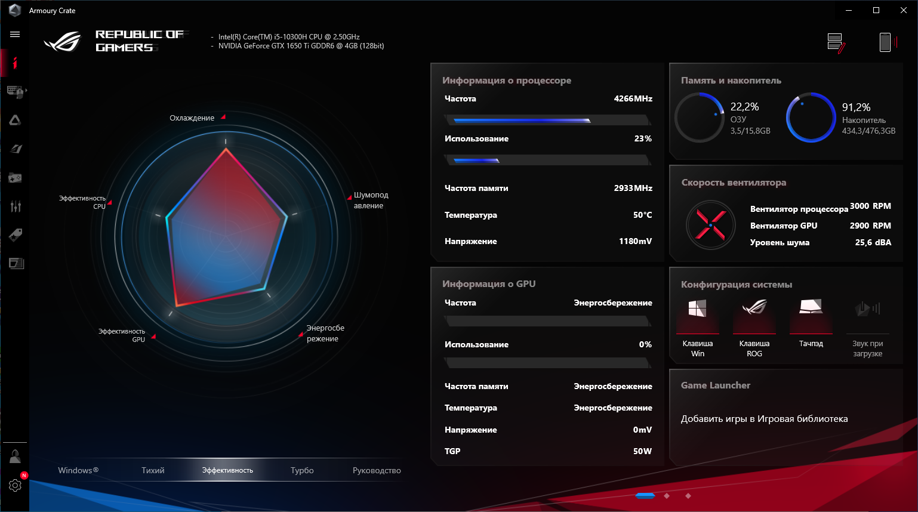Screen dimensions: 918x512
Task: Select the Эффективность operating mode
Action: coord(227,470)
